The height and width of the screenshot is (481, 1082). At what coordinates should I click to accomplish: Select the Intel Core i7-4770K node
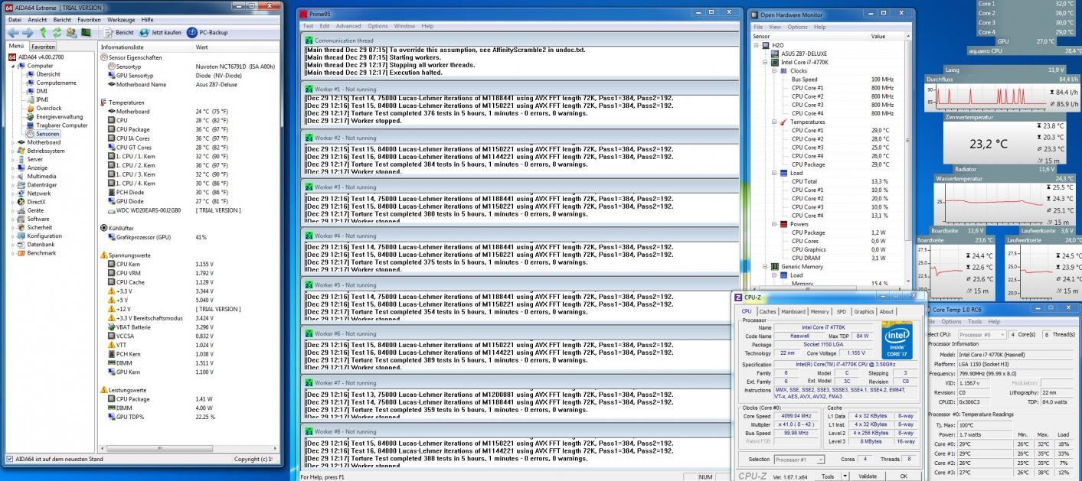coord(803,62)
